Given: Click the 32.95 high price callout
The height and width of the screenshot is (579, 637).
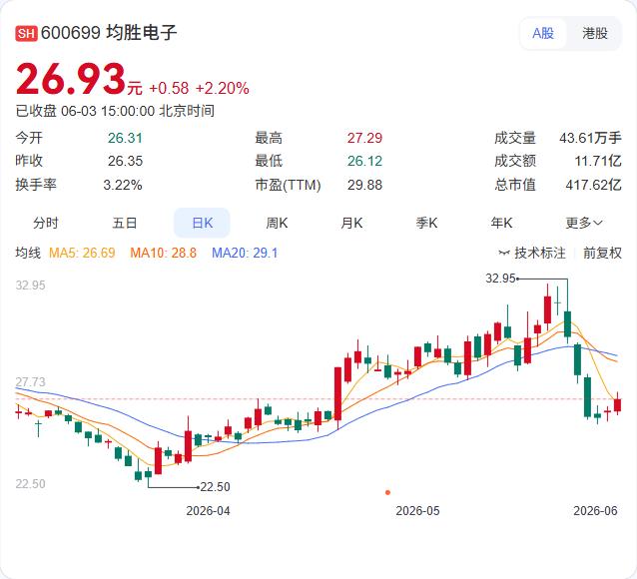Looking at the screenshot, I should pyautogui.click(x=500, y=279).
